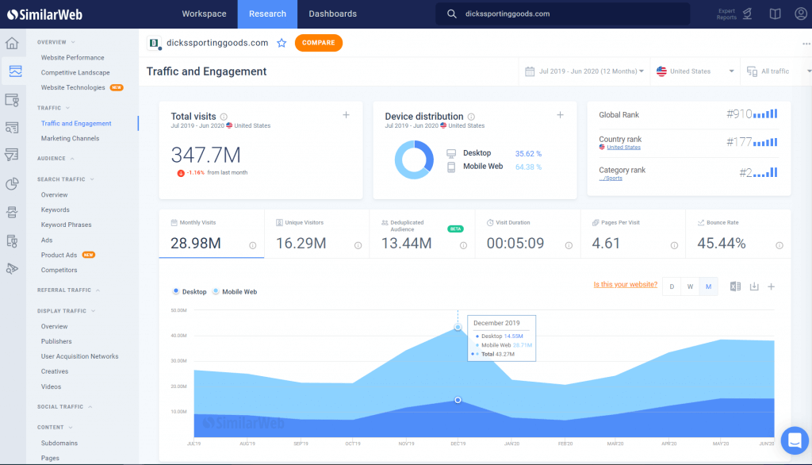The width and height of the screenshot is (812, 465).
Task: Toggle the Desktop series in the chart legend
Action: pos(190,291)
